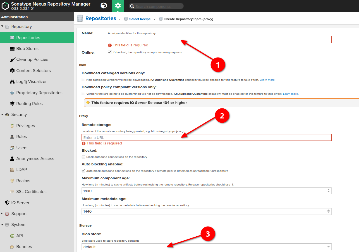Collapse the Security tree section
This screenshot has width=359, height=252.
point(2,115)
